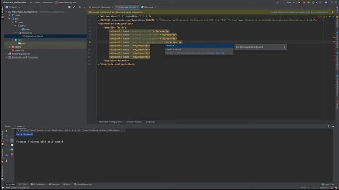Close the pom.xml editor tab
This screenshot has width=339, height=190.
click(112, 7)
